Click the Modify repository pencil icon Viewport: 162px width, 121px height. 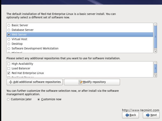[x=80, y=82]
